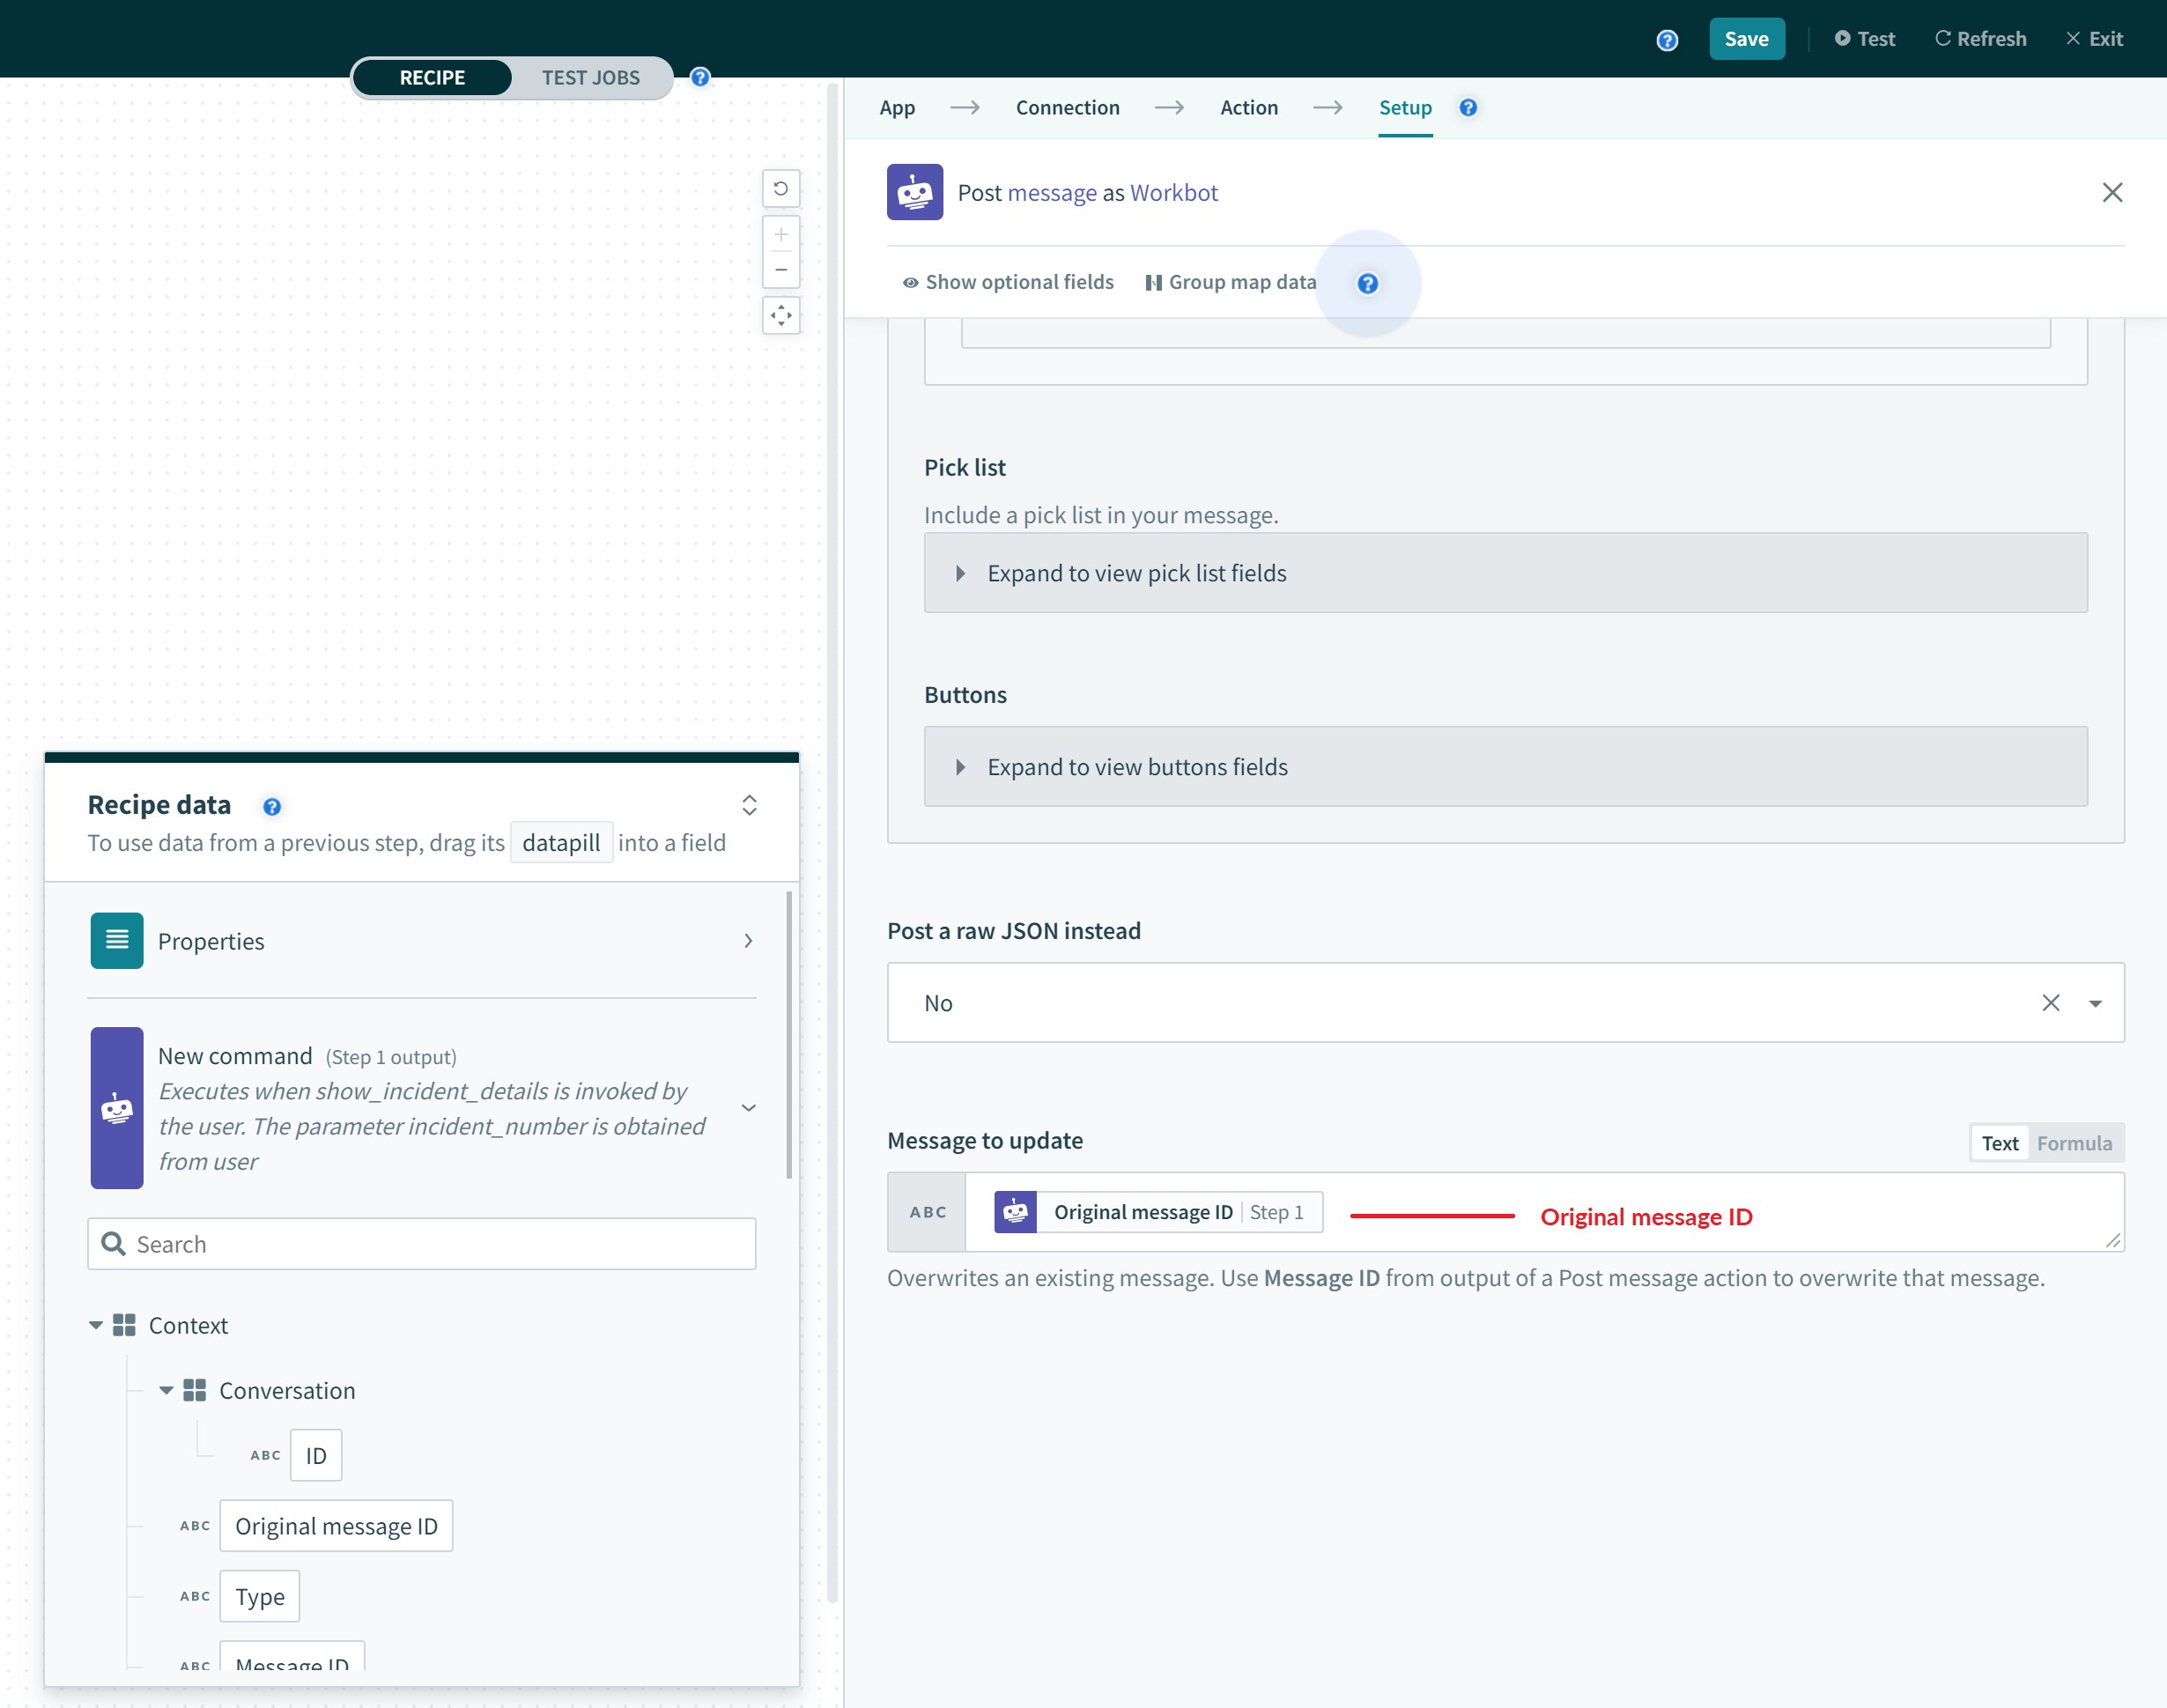The width and height of the screenshot is (2167, 1708).
Task: Go to the Connection step tab
Action: tap(1067, 108)
